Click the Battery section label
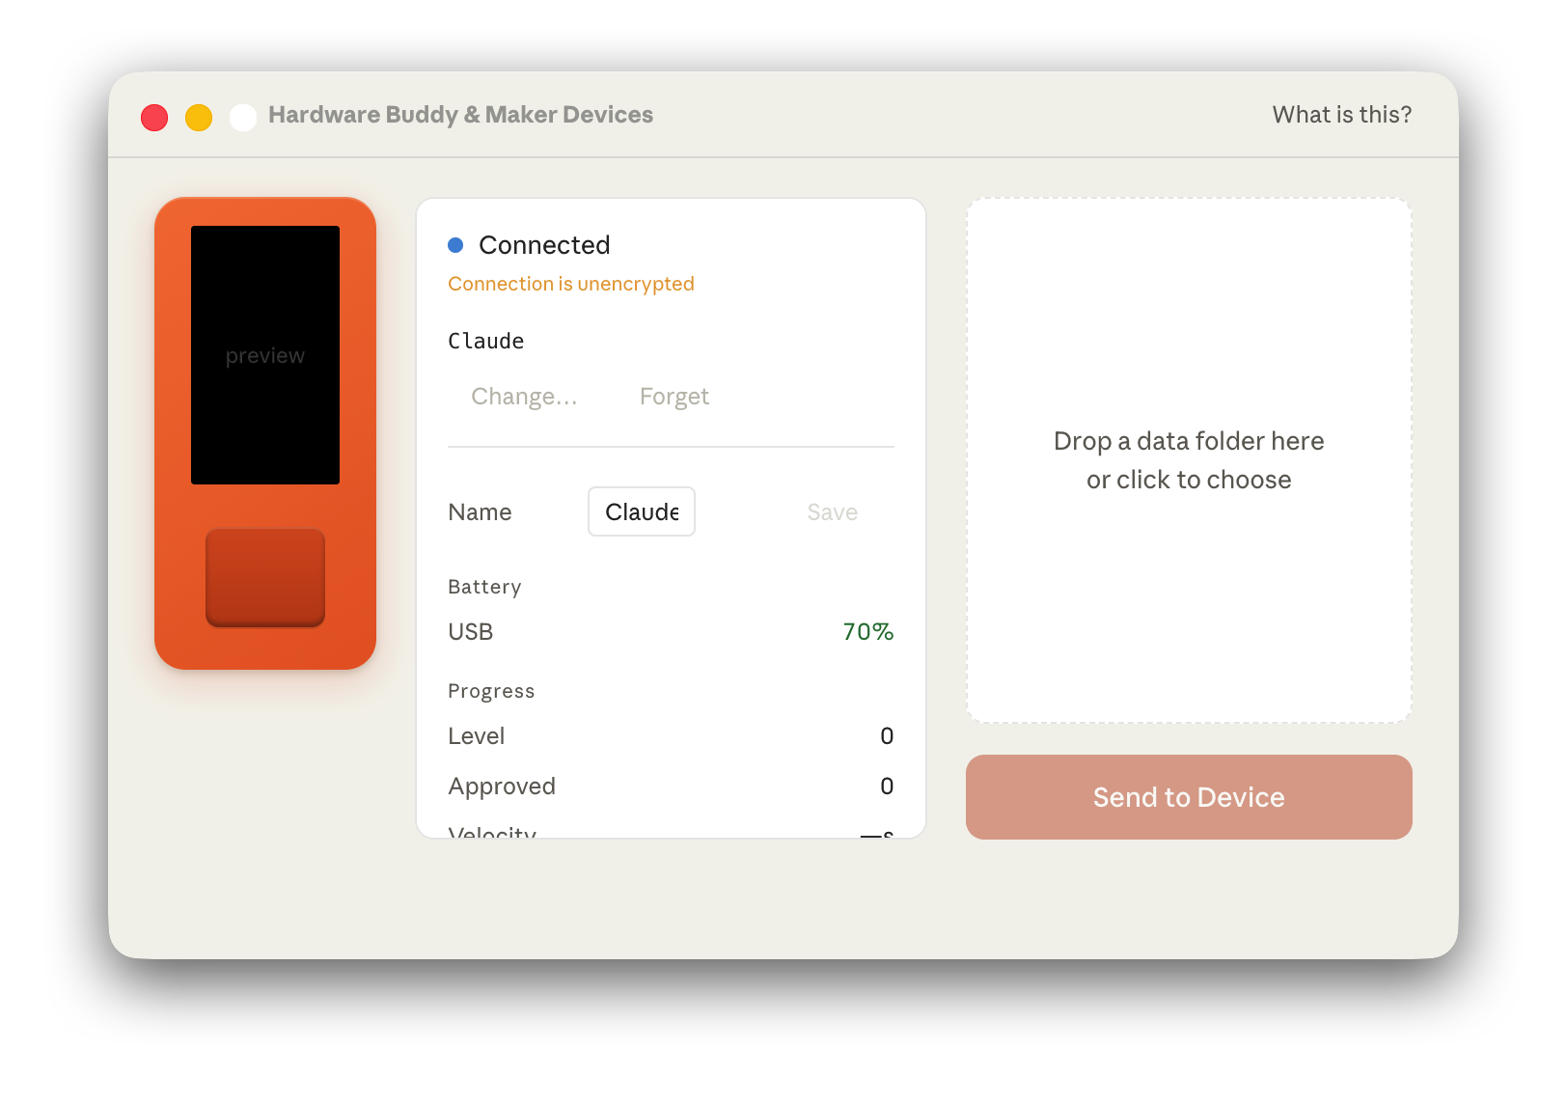Screen dimensions: 1567x1104 point(484,587)
